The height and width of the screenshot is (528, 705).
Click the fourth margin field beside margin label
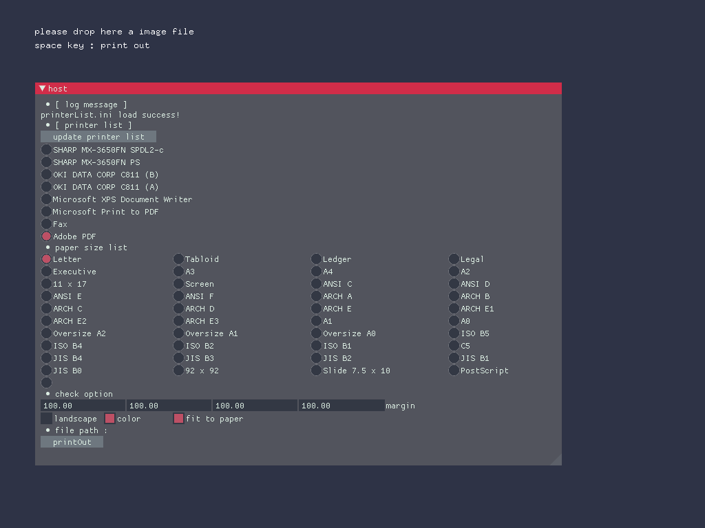(341, 406)
